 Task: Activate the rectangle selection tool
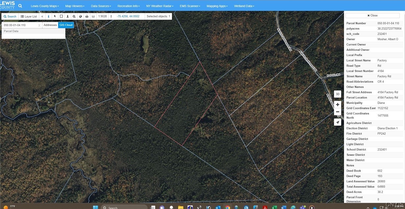tap(61, 16)
